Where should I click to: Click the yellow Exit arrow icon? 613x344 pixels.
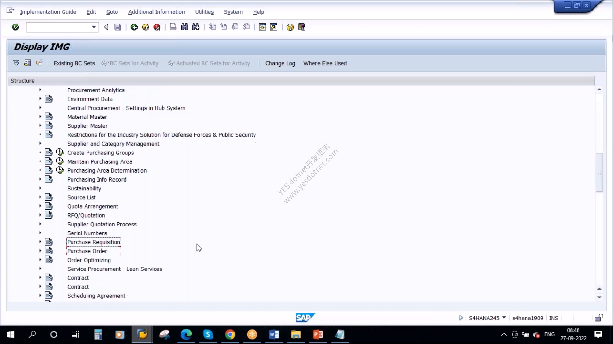point(146,27)
